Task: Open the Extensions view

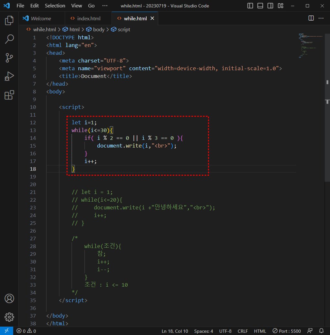Action: coord(9,95)
